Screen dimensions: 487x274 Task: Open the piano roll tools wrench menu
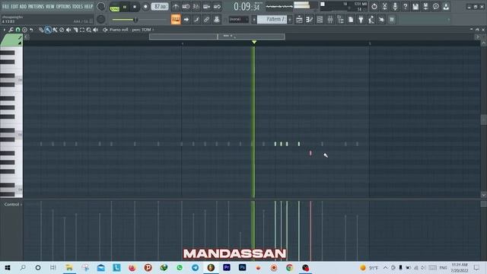[x=11, y=30]
